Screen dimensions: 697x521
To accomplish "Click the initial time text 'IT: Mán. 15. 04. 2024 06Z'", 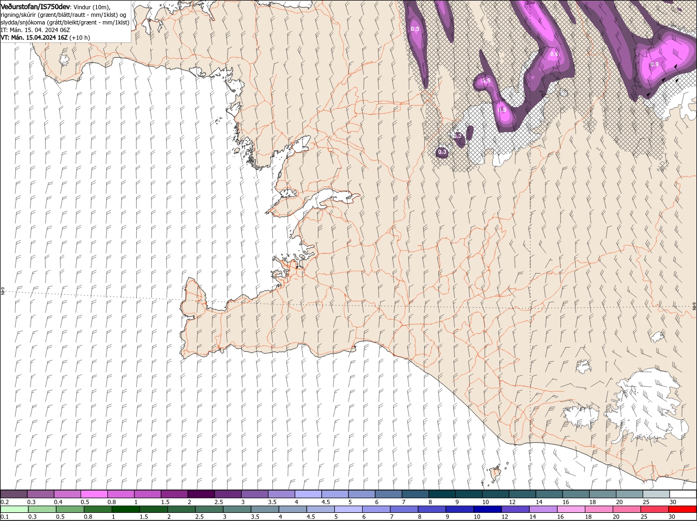I will click(x=35, y=30).
